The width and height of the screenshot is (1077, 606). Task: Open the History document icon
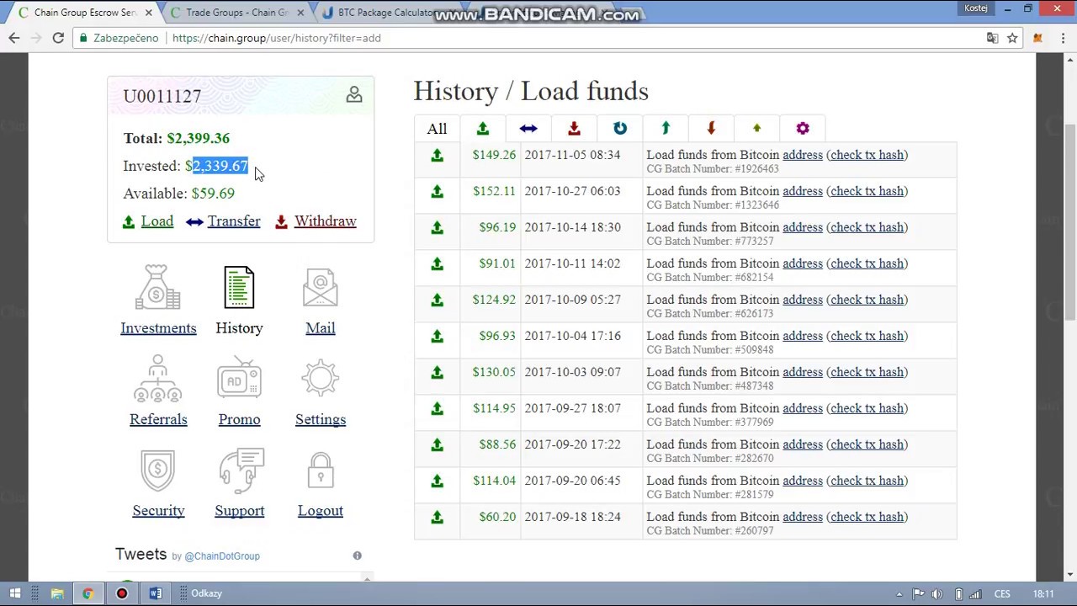pyautogui.click(x=239, y=287)
